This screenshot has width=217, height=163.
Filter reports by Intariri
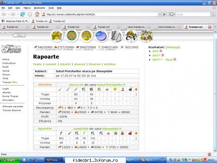click(65, 64)
